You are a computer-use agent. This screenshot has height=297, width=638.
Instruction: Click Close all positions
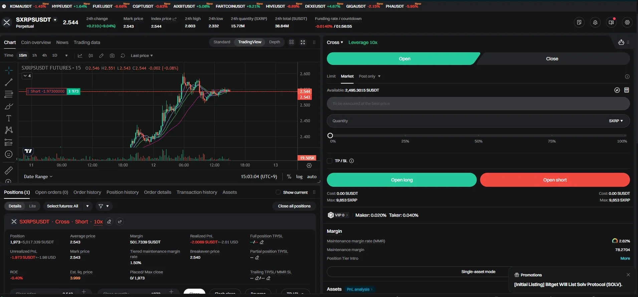click(294, 206)
